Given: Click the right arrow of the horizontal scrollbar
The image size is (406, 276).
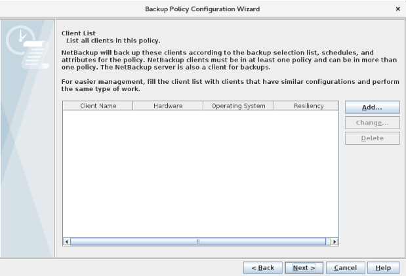Looking at the screenshot, I should [x=335, y=241].
